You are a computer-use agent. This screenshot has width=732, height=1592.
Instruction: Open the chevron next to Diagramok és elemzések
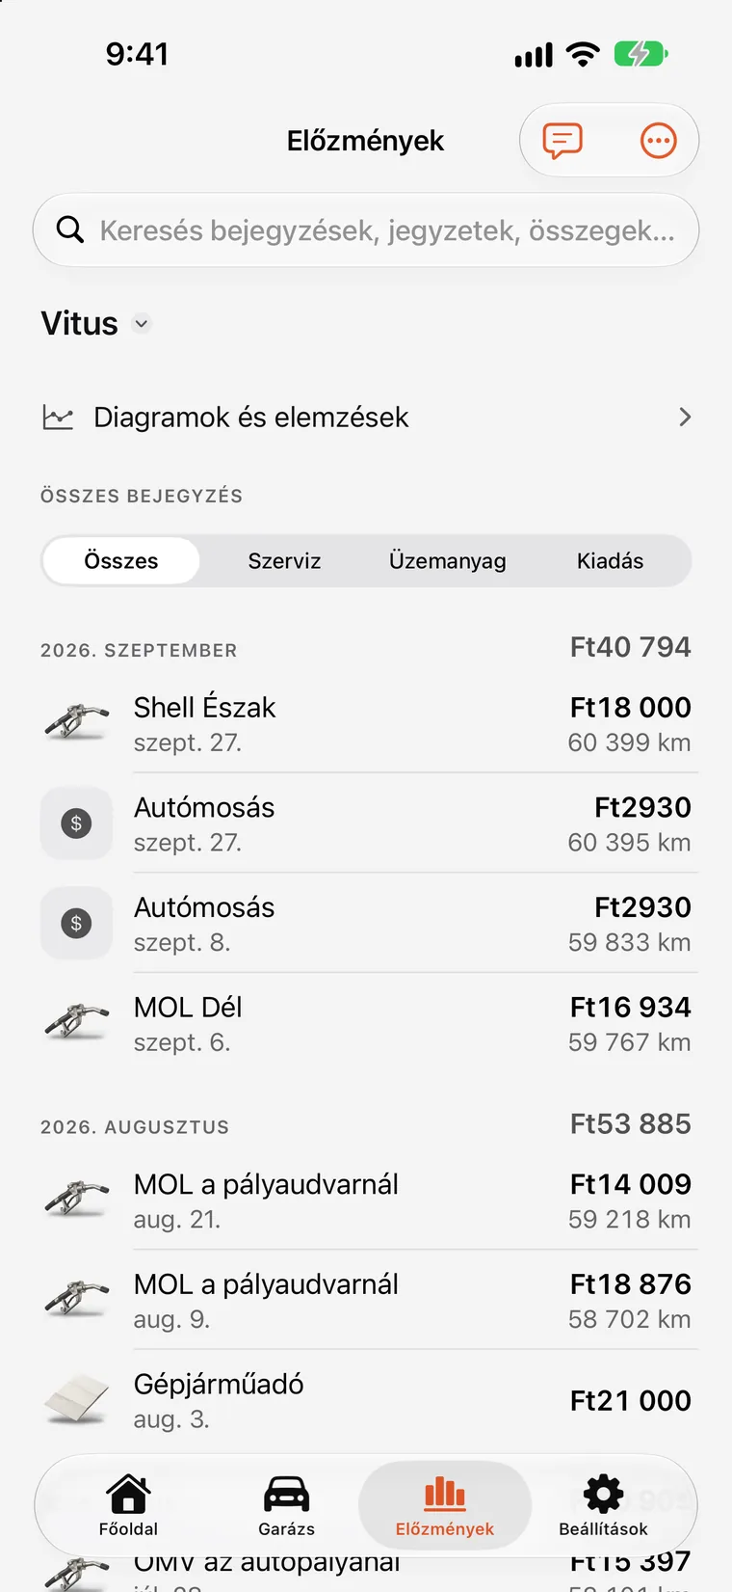tap(685, 418)
